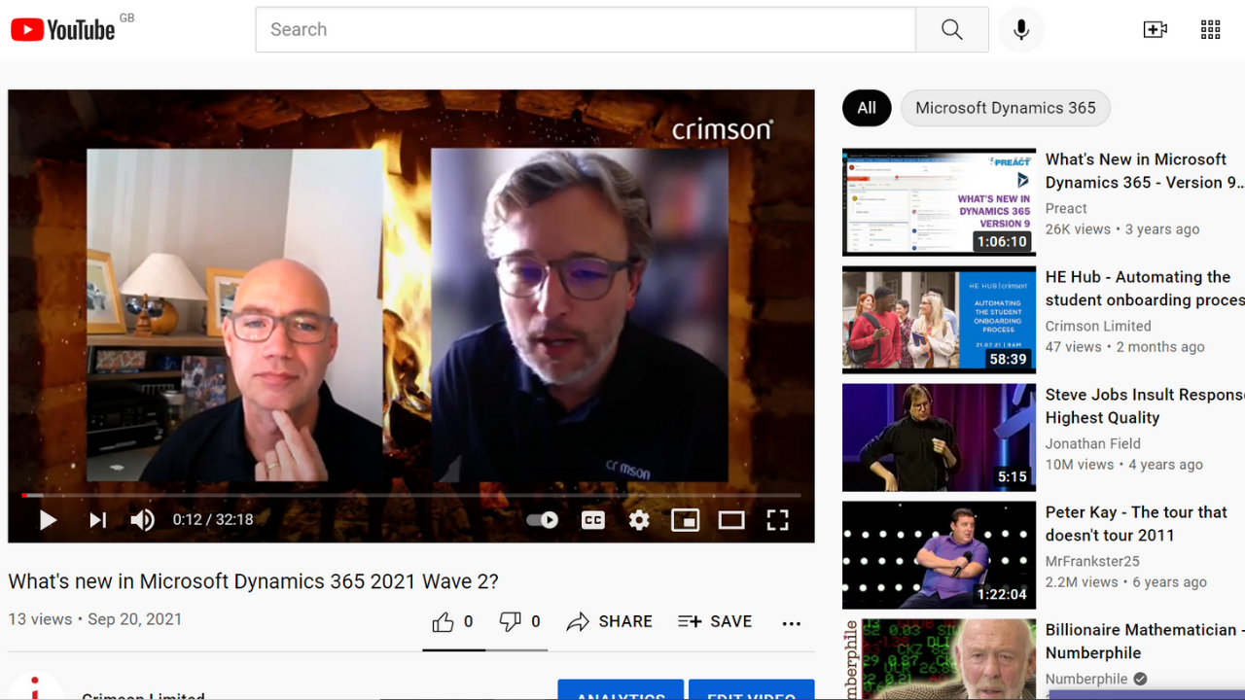Toggle the autoplay switch
This screenshot has height=700, width=1245.
click(542, 520)
